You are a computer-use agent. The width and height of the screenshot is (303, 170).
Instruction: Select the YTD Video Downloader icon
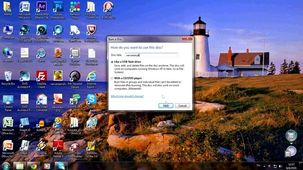(x=75, y=149)
